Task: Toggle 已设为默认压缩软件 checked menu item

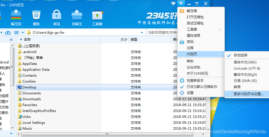Action: [201, 87]
